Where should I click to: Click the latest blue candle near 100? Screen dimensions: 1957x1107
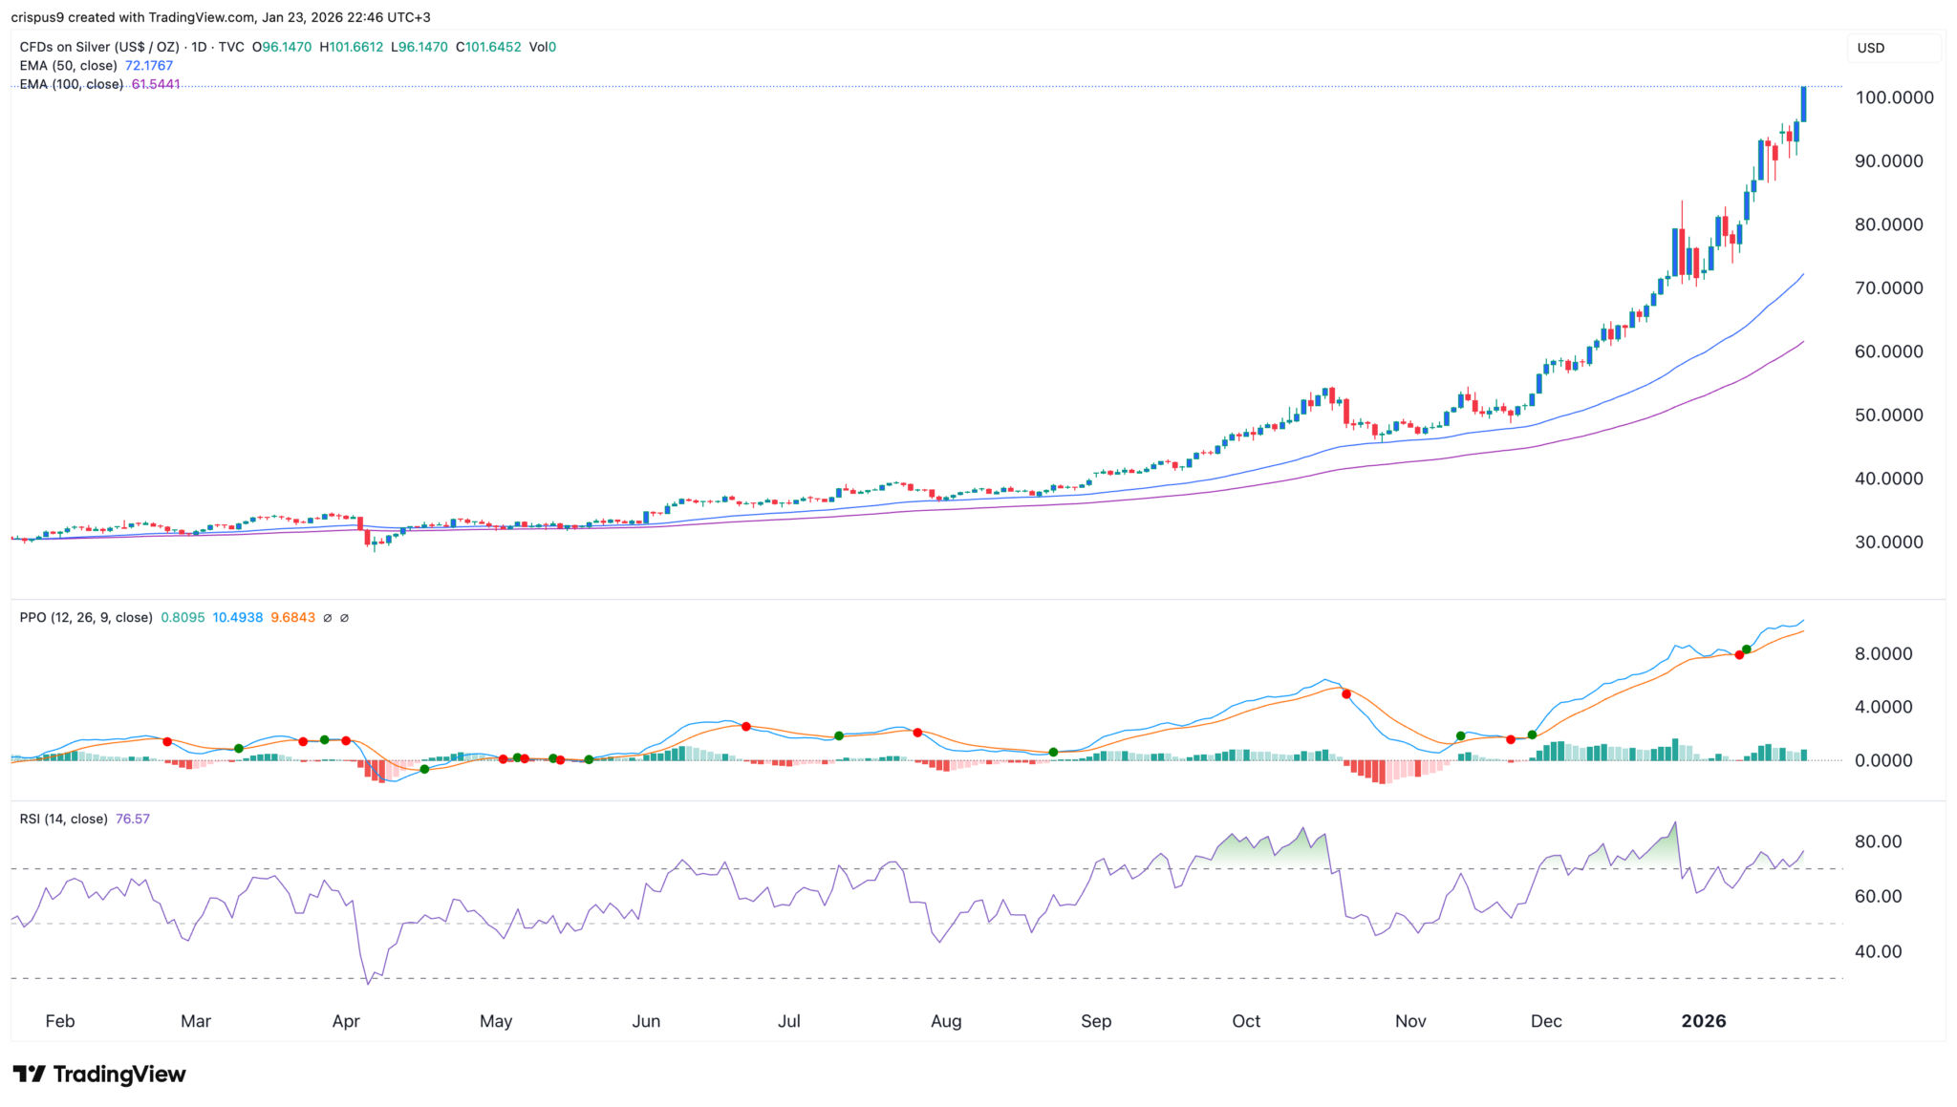pos(1803,103)
